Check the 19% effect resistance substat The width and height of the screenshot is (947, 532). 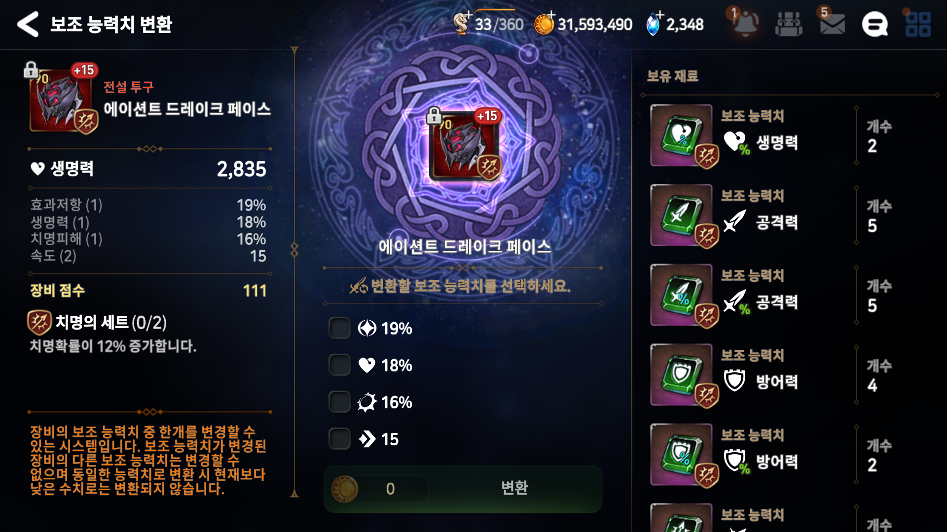(x=339, y=328)
